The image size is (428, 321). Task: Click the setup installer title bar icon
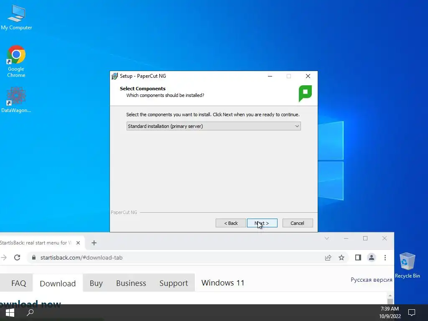pos(115,76)
